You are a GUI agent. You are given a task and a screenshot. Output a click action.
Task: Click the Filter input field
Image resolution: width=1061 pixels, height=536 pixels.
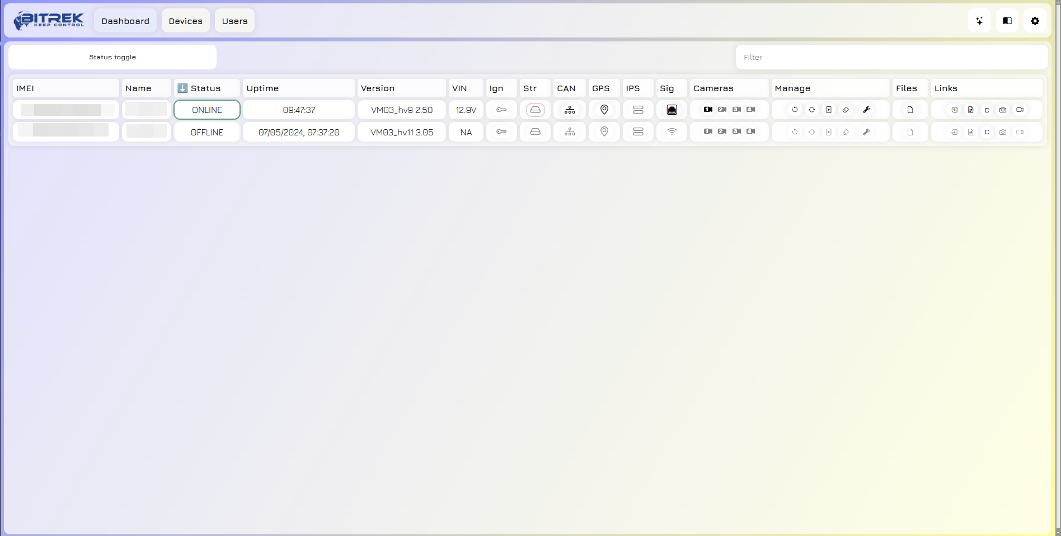point(891,57)
